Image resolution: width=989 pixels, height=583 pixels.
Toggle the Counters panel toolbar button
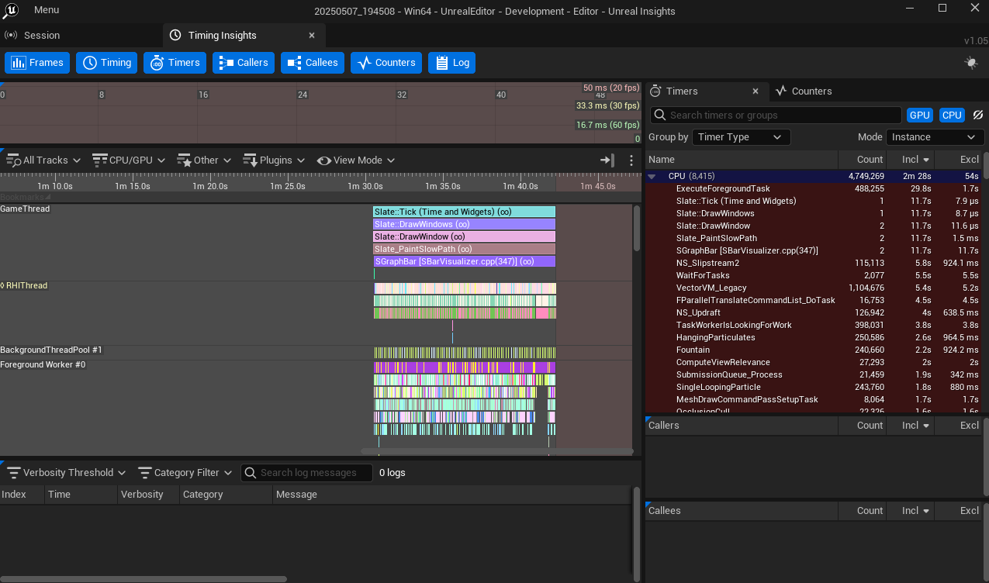(x=386, y=63)
